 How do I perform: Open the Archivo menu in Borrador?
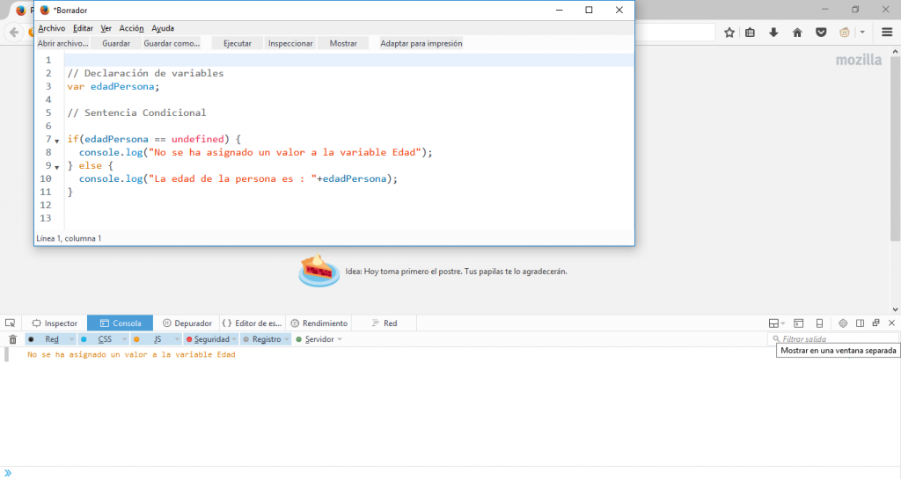click(51, 28)
